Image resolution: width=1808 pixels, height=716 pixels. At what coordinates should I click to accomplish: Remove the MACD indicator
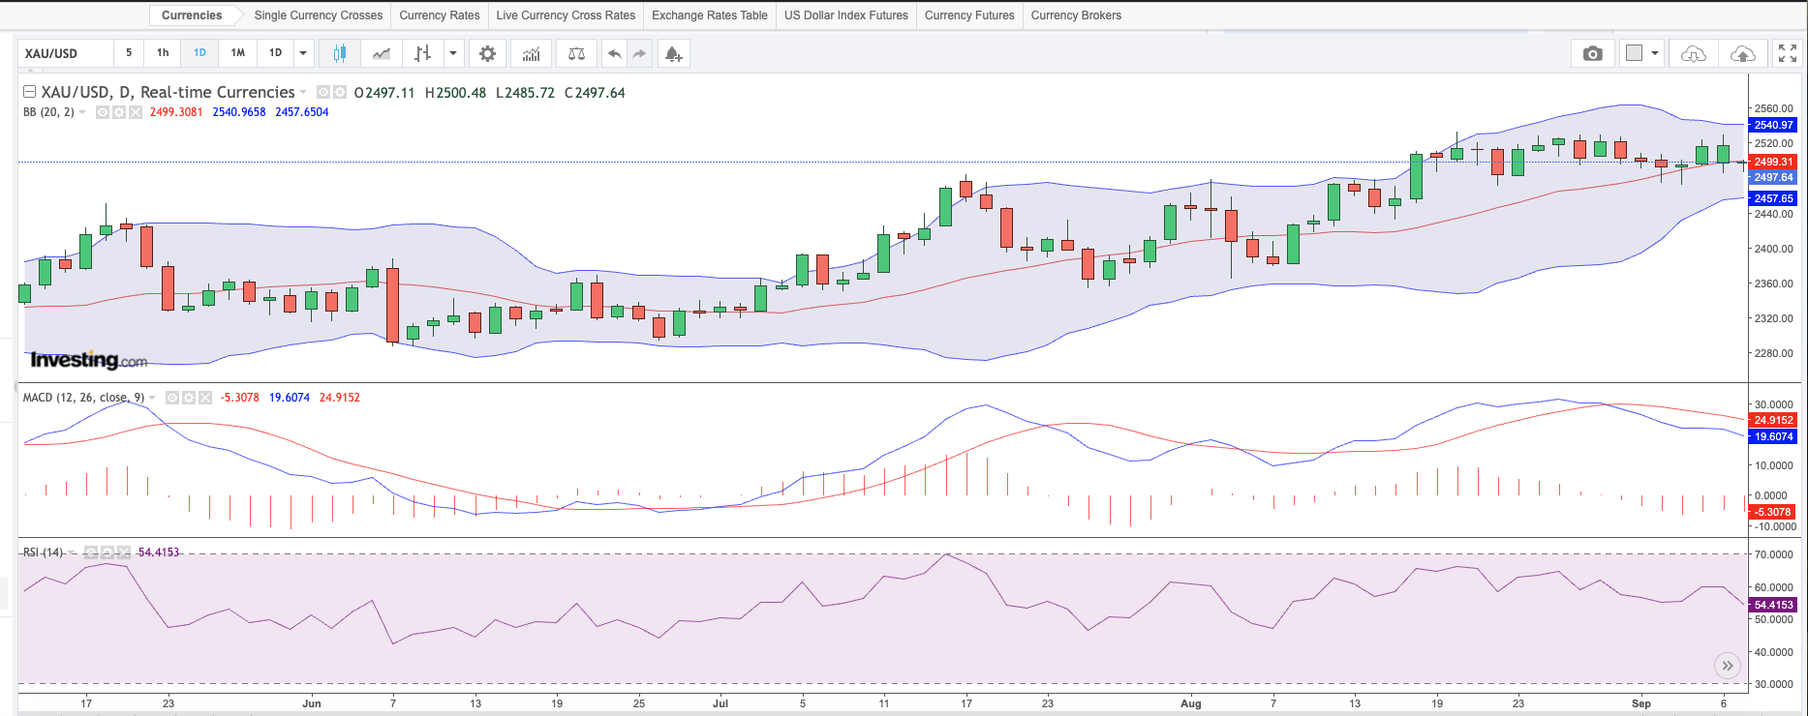[205, 398]
